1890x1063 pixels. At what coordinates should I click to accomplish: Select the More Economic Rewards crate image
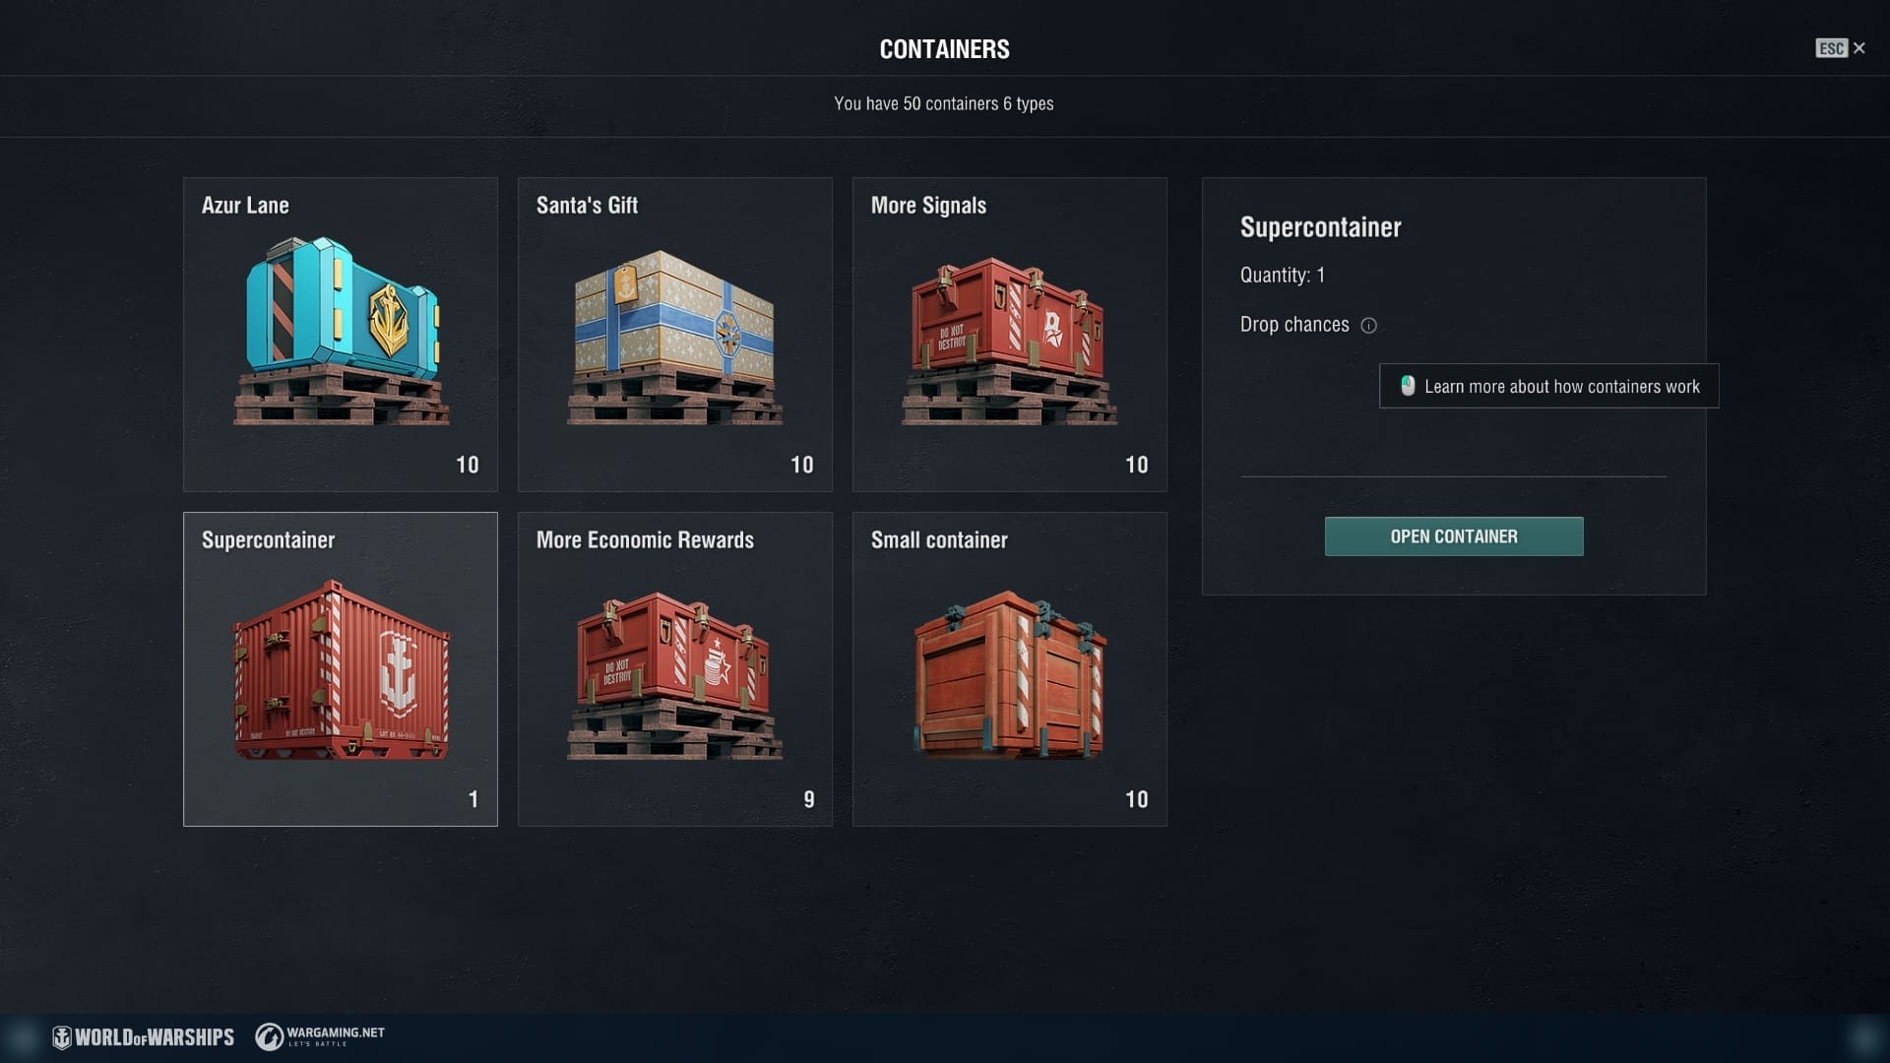coord(675,675)
